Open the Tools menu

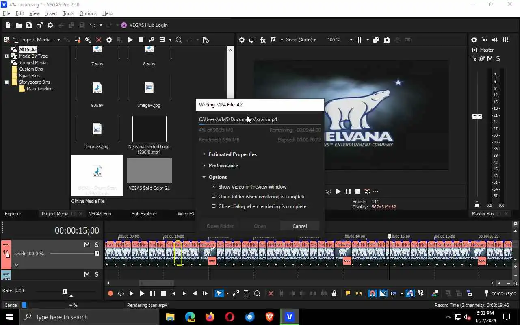click(x=68, y=13)
